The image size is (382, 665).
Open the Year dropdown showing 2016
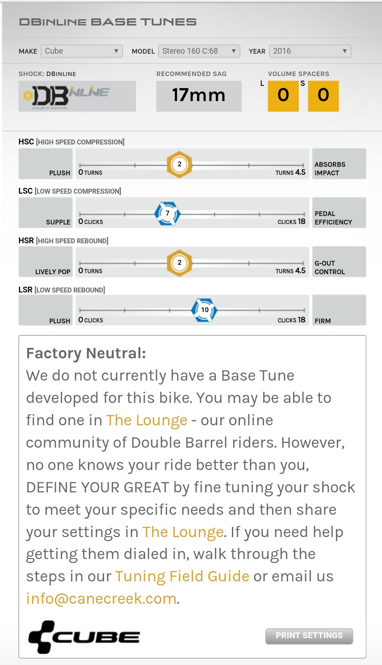310,51
